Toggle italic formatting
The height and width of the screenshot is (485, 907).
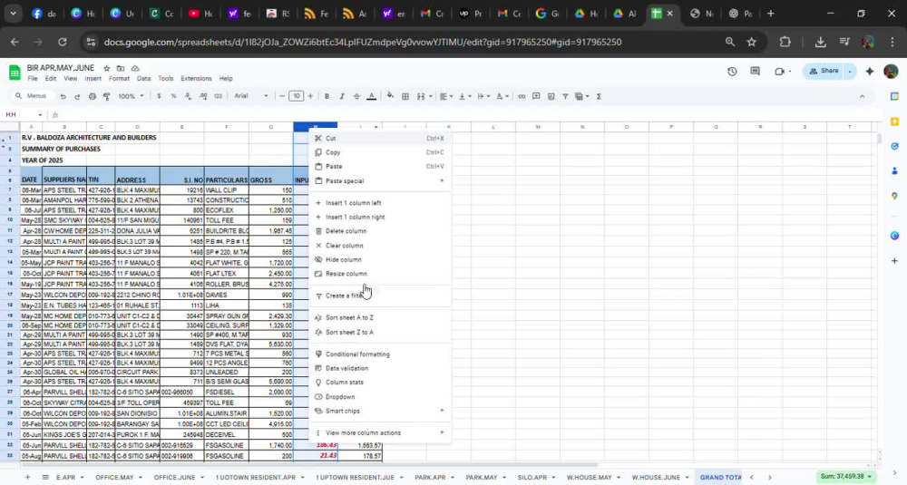click(342, 96)
